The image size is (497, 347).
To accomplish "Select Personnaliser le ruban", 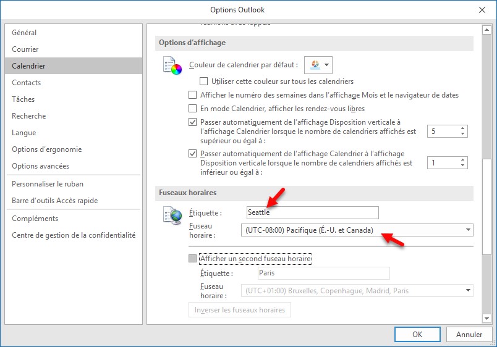I will click(x=74, y=184).
